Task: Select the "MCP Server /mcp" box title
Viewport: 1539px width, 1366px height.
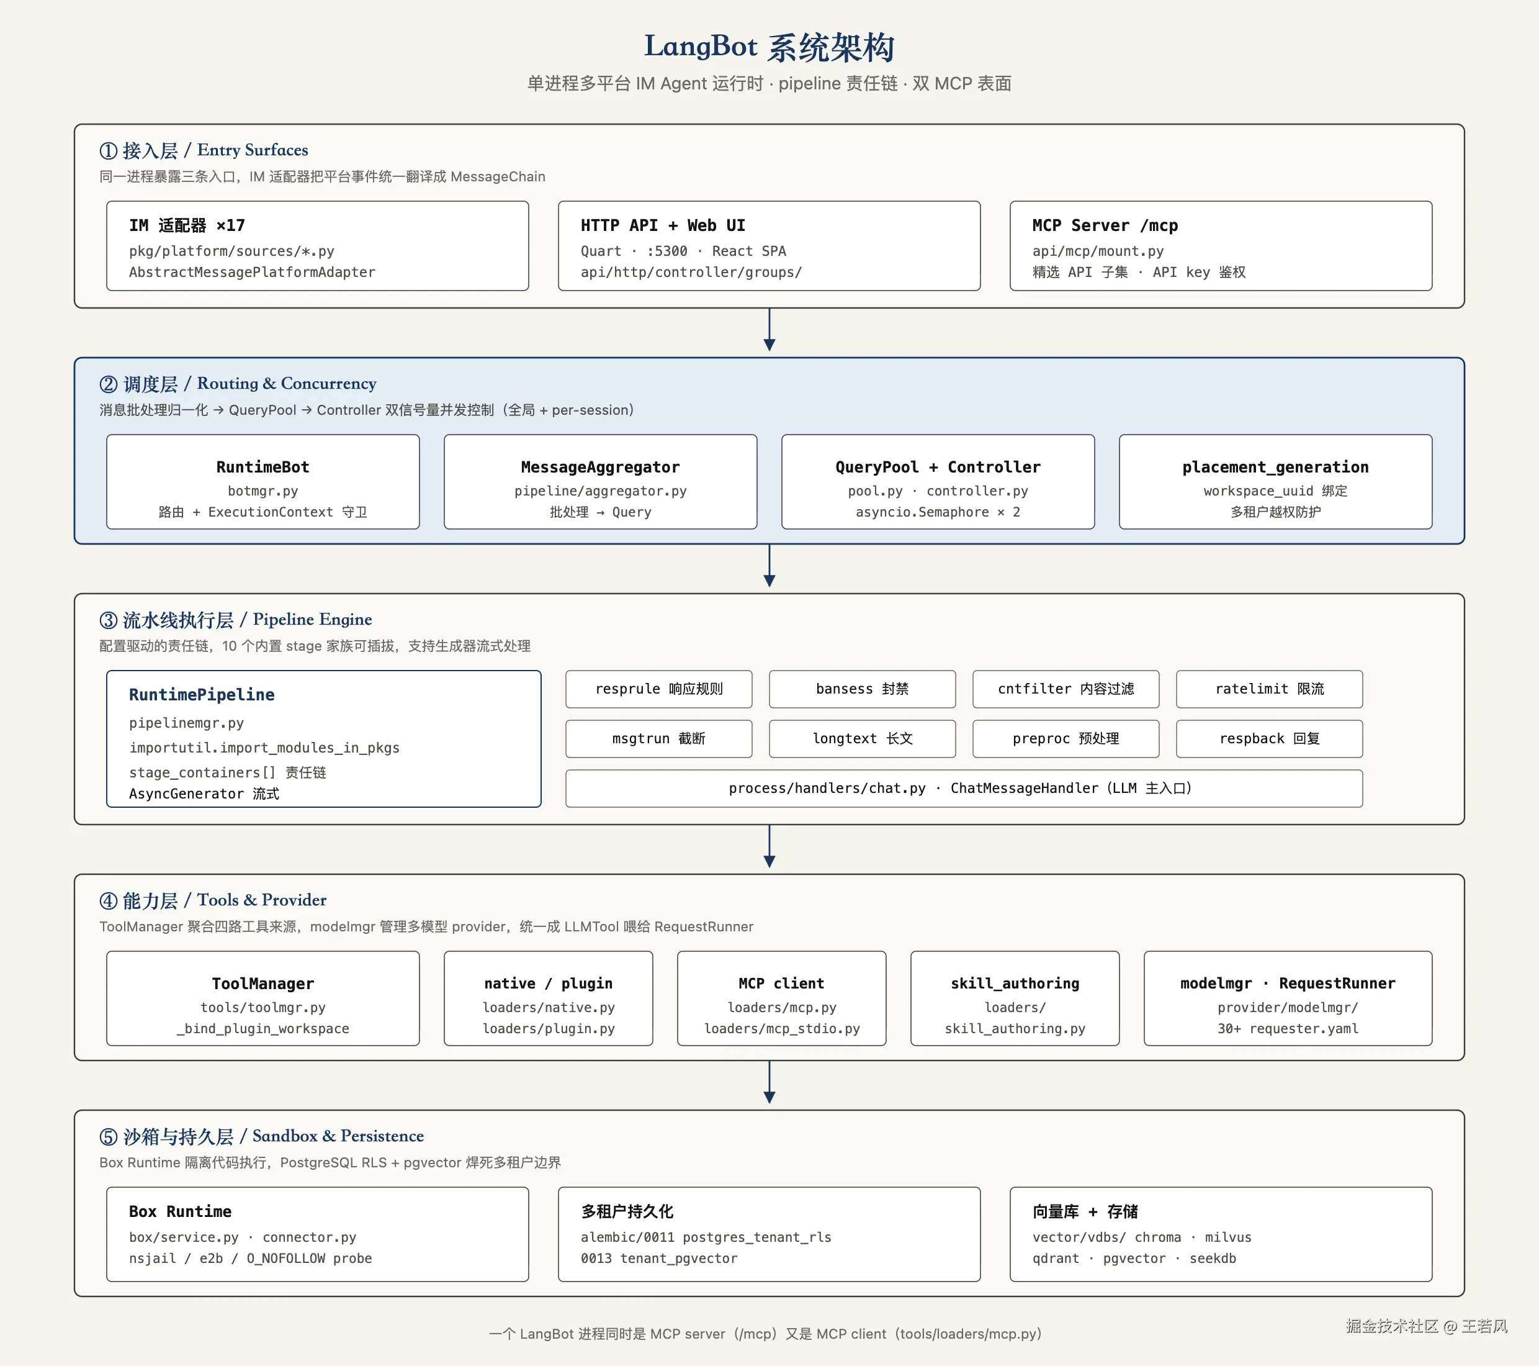Action: click(1105, 225)
